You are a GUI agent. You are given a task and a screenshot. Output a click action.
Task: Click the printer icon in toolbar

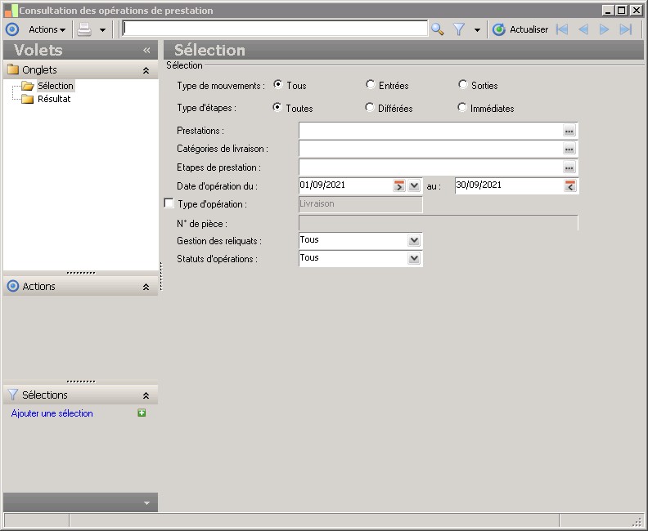point(84,29)
